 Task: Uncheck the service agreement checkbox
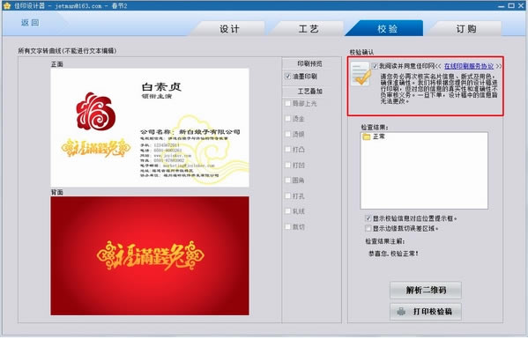pyautogui.click(x=375, y=66)
